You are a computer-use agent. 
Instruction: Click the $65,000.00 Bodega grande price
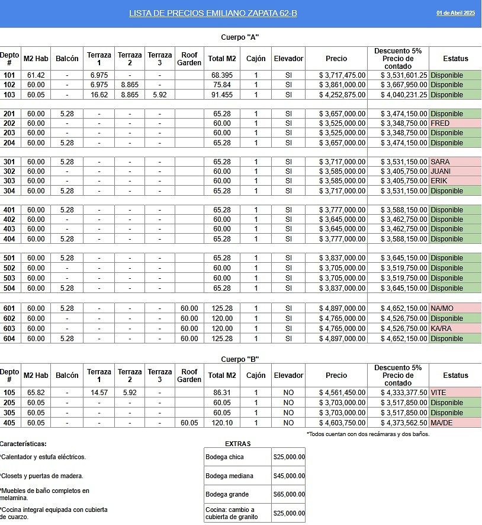click(288, 494)
